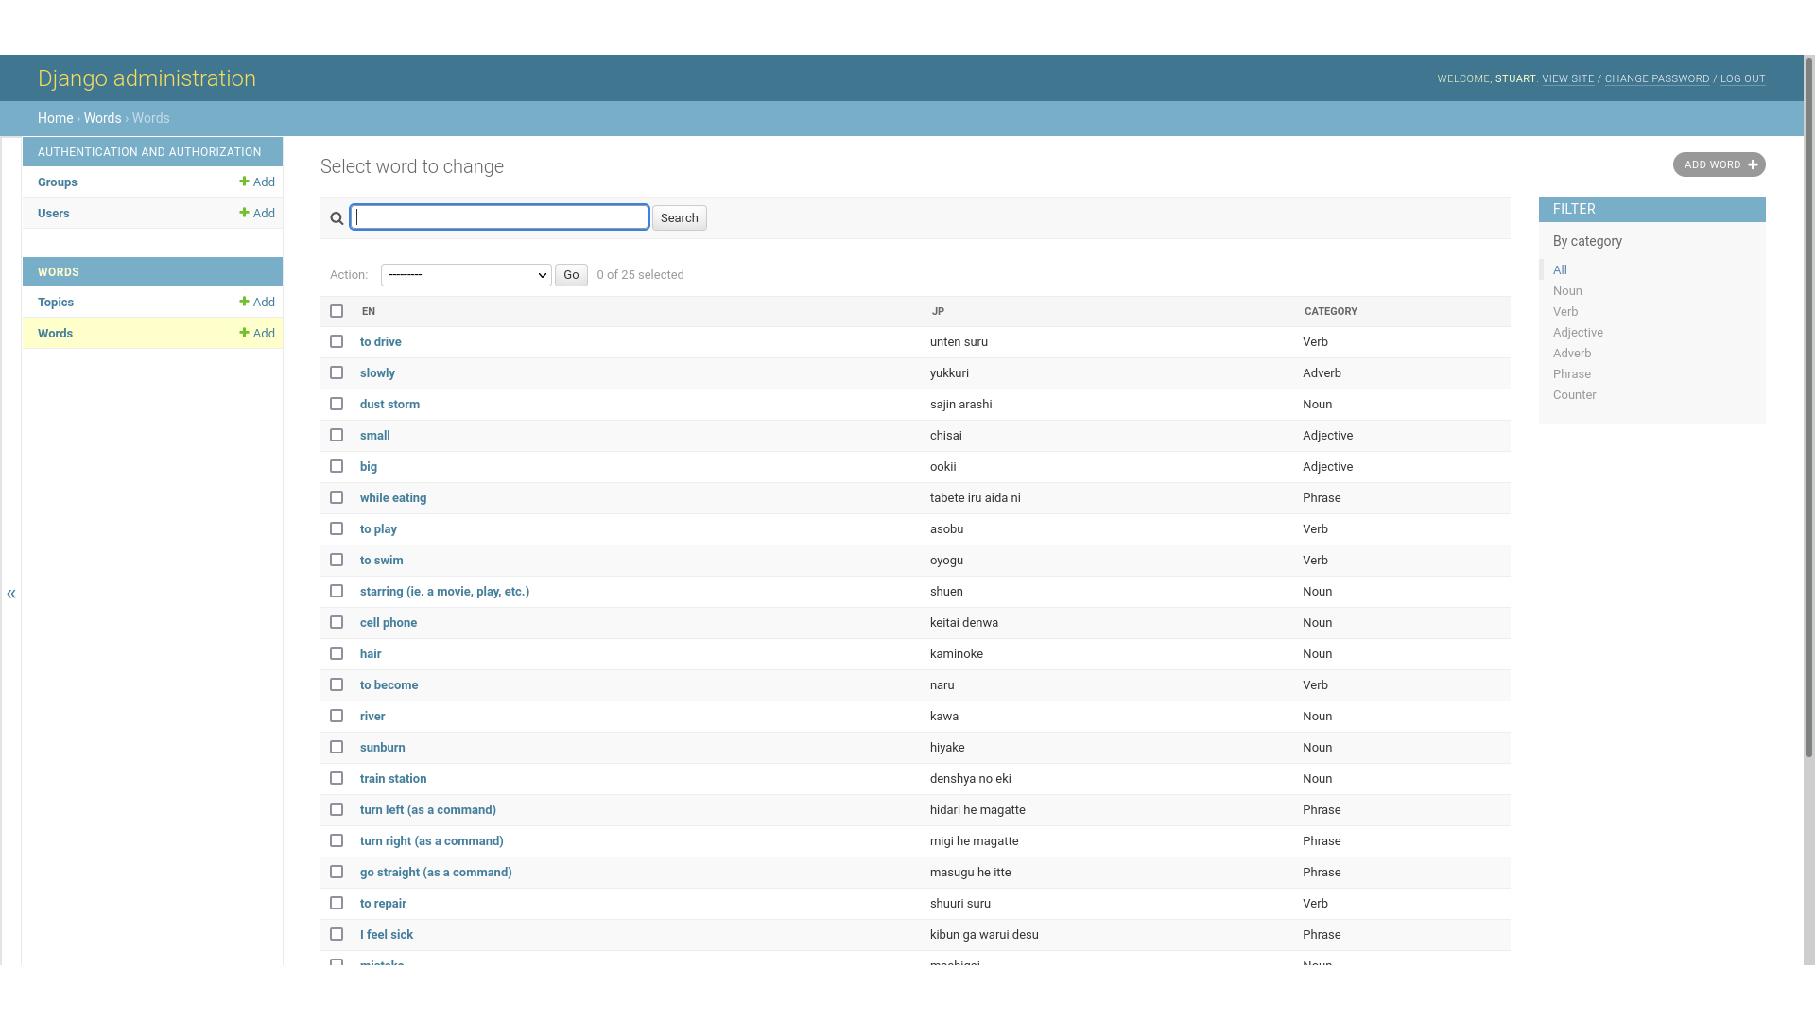Open the Users sidebar link

tap(53, 213)
